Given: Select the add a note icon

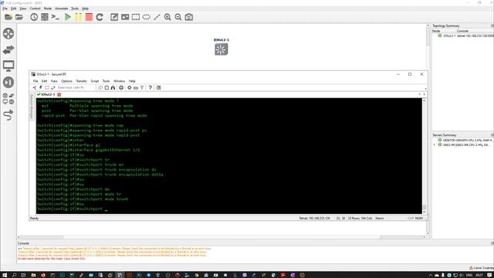Looking at the screenshot, I should [114, 17].
